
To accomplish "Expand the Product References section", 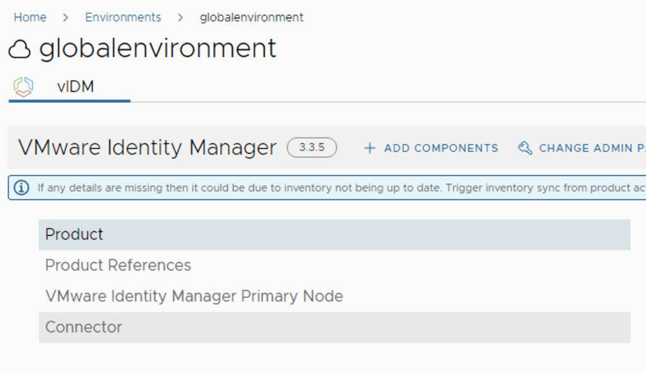I will 118,265.
